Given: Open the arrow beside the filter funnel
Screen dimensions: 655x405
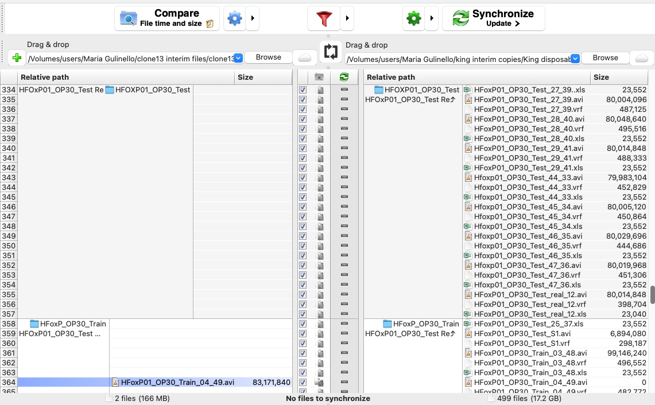Looking at the screenshot, I should point(347,18).
